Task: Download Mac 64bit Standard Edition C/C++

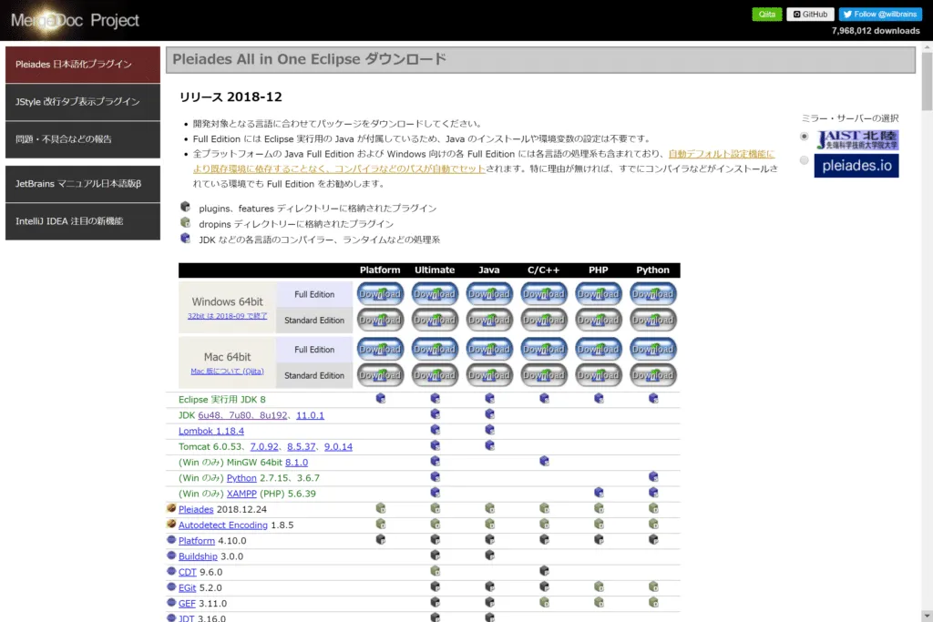Action: click(x=544, y=375)
